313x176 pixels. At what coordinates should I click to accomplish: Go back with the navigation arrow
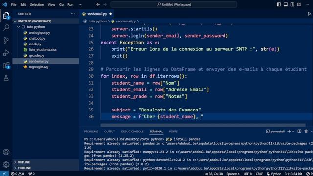pyautogui.click(x=98, y=4)
